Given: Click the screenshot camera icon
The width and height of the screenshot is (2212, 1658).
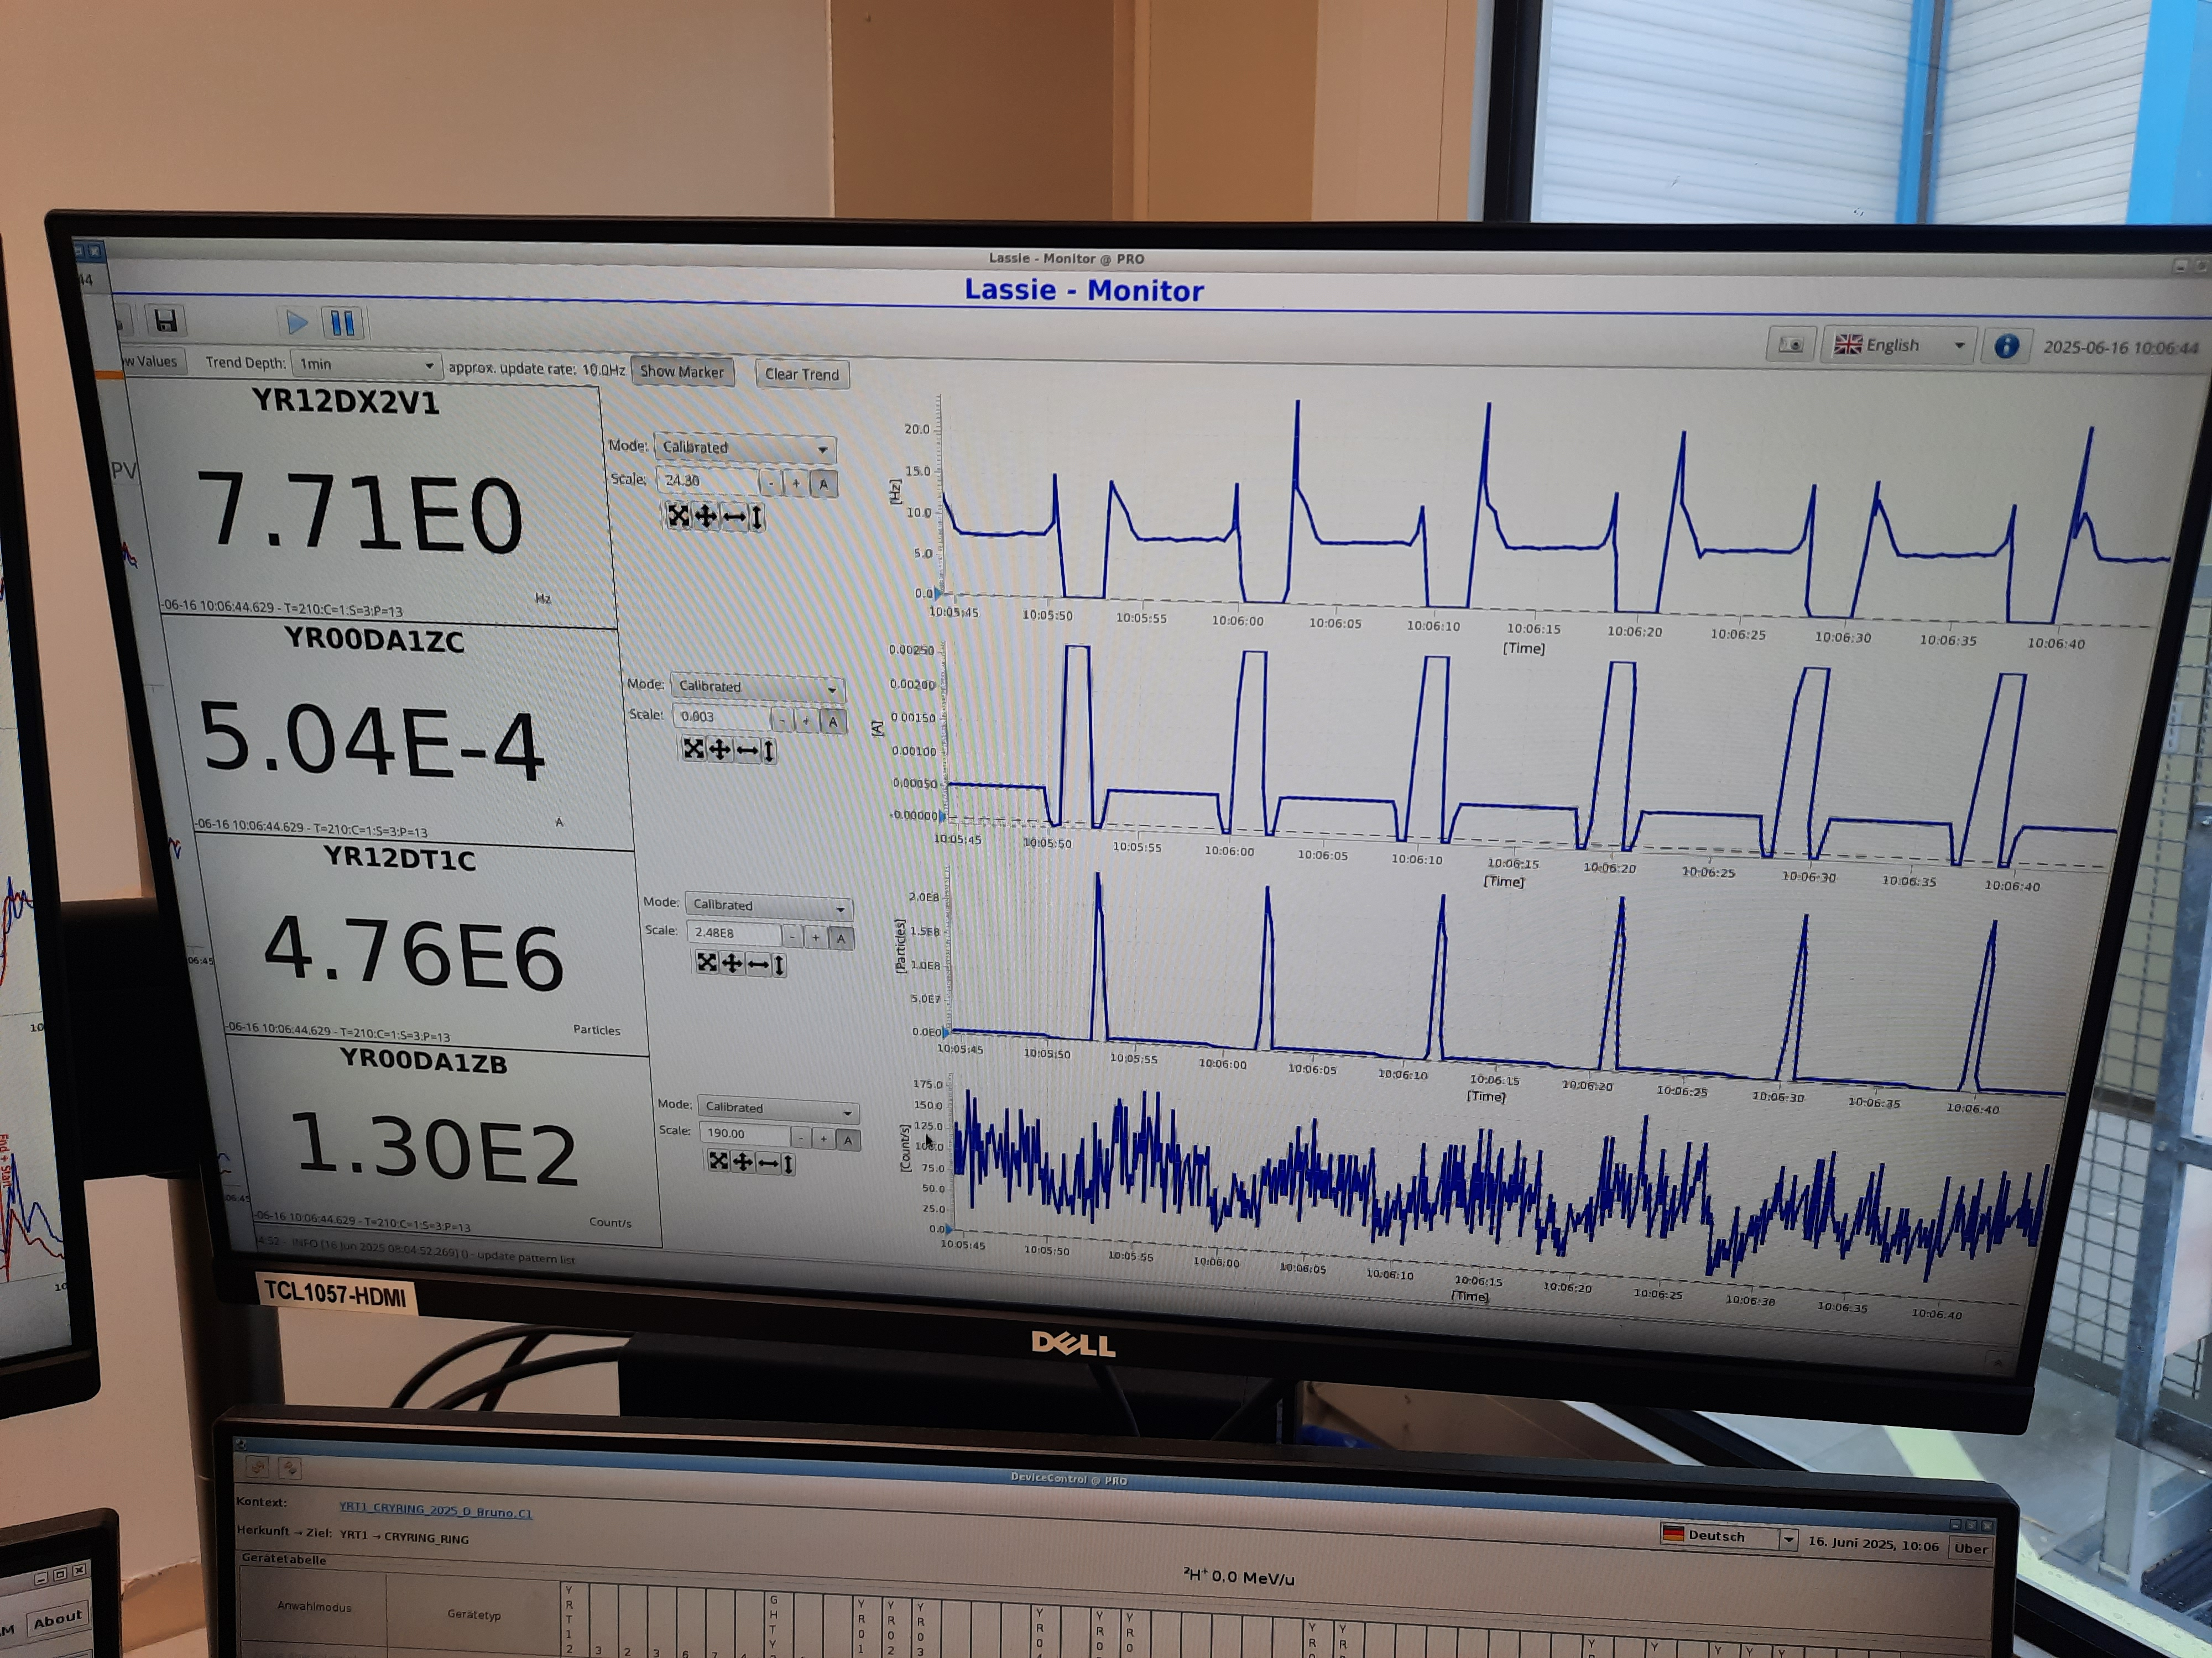Looking at the screenshot, I should 1791,345.
